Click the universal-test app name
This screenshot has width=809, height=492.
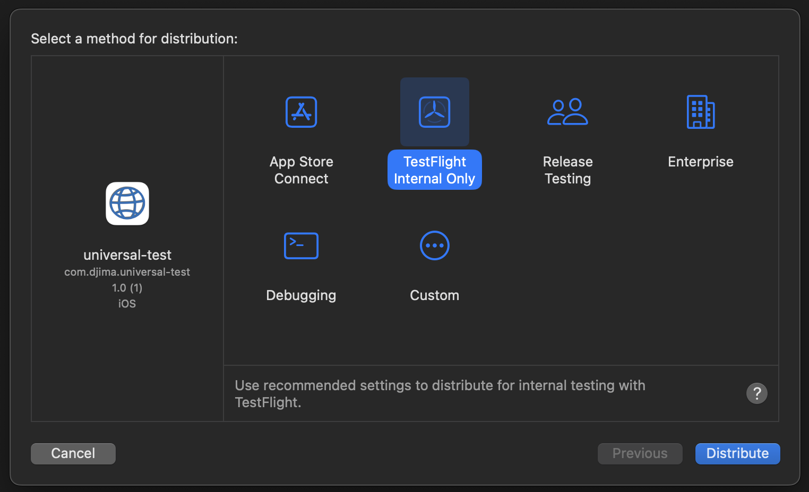[127, 255]
